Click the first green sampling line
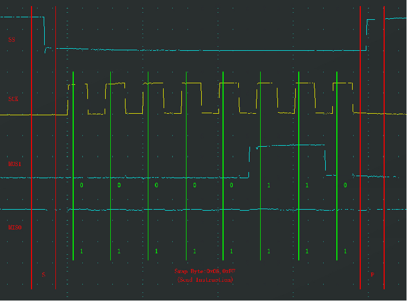 [73, 152]
